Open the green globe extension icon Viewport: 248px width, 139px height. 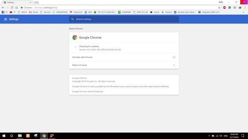tap(240, 8)
